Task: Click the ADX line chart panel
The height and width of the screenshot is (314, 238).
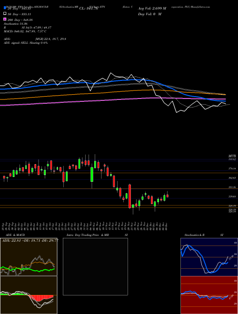Action: pos(29,257)
